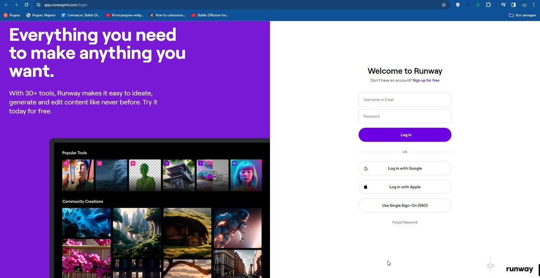This screenshot has width=540, height=278.
Task: Open the How to cartoonize... bookmark
Action: point(168,15)
